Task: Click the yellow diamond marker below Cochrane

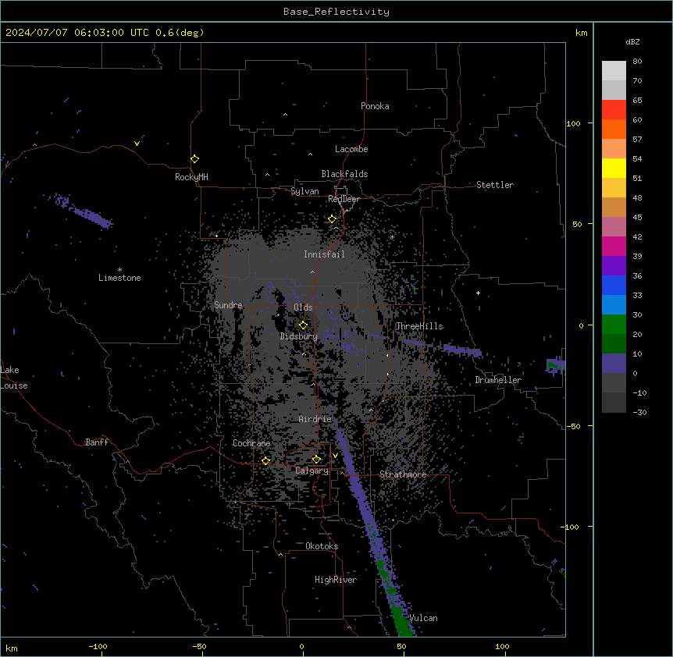Action: click(265, 460)
